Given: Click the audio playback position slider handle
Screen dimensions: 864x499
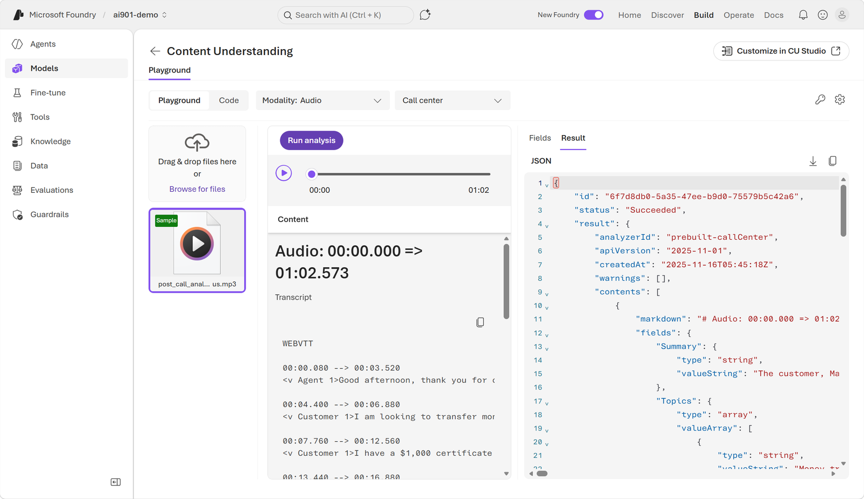Looking at the screenshot, I should (311, 174).
